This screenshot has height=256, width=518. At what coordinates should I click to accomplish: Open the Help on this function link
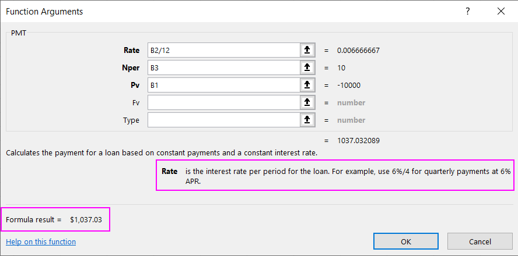click(41, 241)
